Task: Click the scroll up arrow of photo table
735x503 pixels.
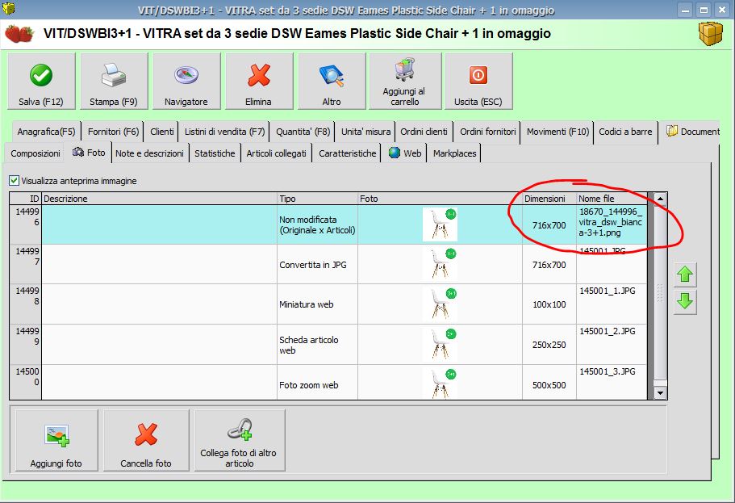Action: (660, 199)
